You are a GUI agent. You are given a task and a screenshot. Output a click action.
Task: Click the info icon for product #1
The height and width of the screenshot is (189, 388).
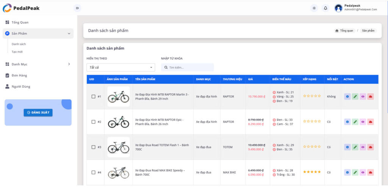click(x=347, y=96)
